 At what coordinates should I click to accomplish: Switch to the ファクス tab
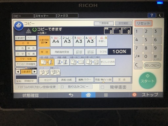point(68,16)
